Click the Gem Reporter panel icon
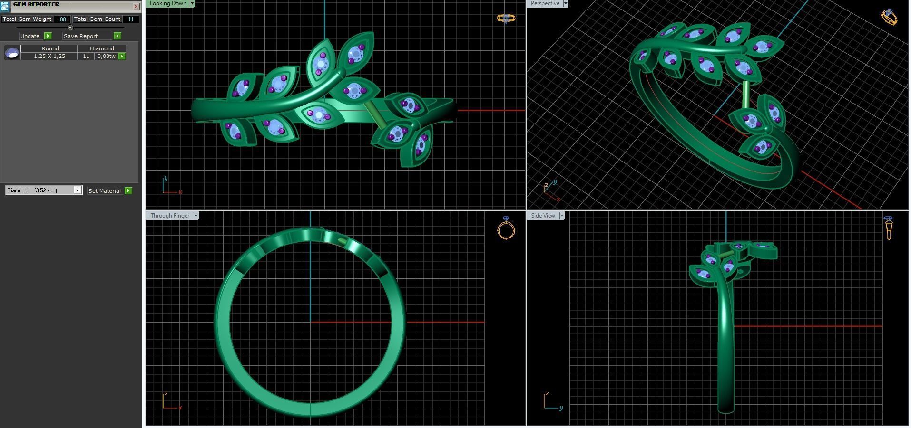Image resolution: width=911 pixels, height=428 pixels. pyautogui.click(x=5, y=6)
